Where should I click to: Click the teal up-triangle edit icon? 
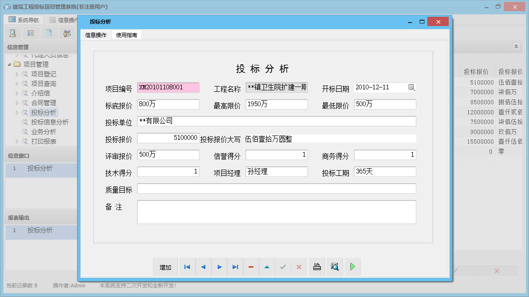coord(267,267)
